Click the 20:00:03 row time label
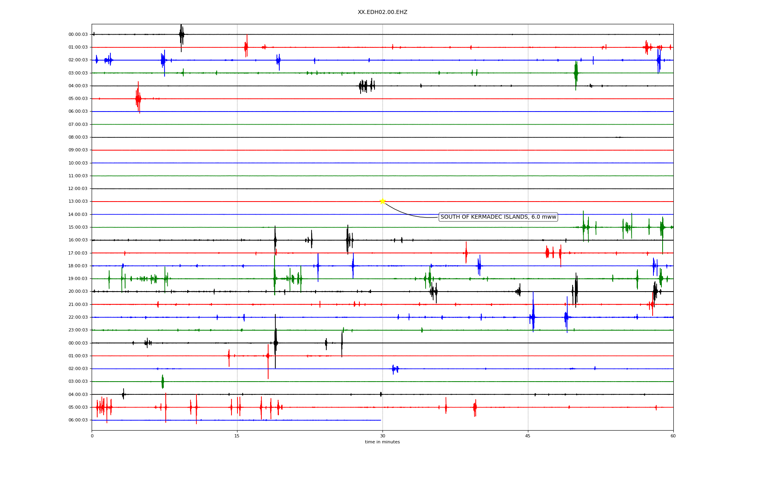This screenshot has height=478, width=765. click(x=78, y=292)
